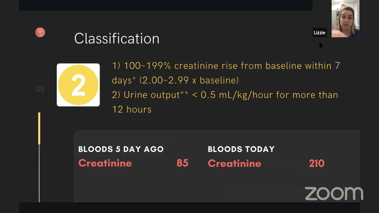Click the yellow number 2 stage badge
Screen dimensions: 379x213
coord(78,85)
